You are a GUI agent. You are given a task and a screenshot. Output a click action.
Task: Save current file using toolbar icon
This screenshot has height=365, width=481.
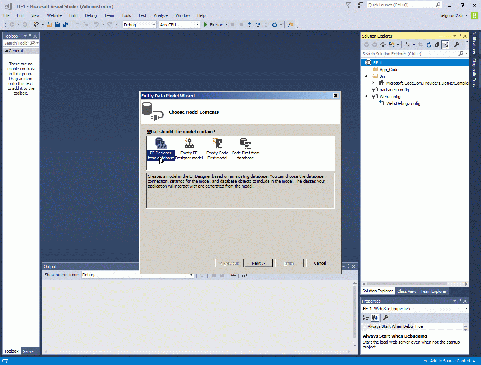[x=57, y=24]
